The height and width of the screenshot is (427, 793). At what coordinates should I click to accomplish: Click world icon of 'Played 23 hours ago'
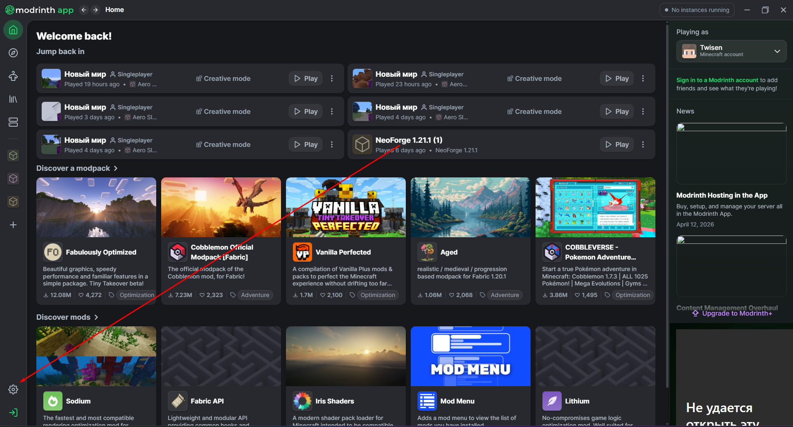click(362, 78)
